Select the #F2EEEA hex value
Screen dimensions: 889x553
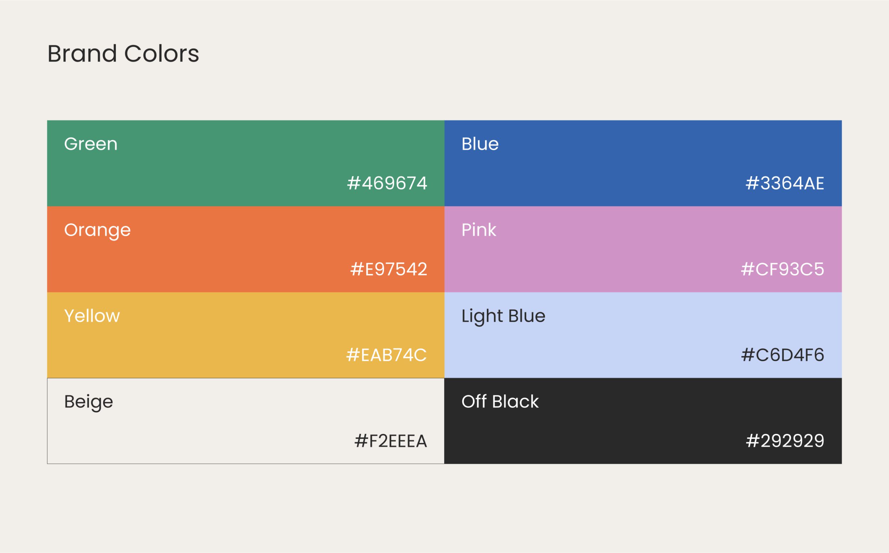click(x=390, y=441)
